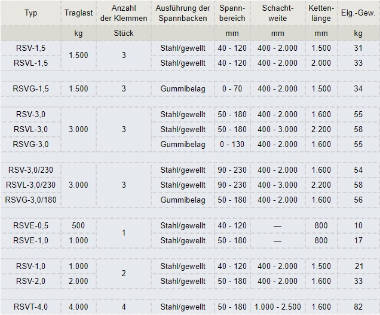Screen dimensions: 380x315
Task: Click the RSVL-1,5 row label
Action: [x=30, y=63]
